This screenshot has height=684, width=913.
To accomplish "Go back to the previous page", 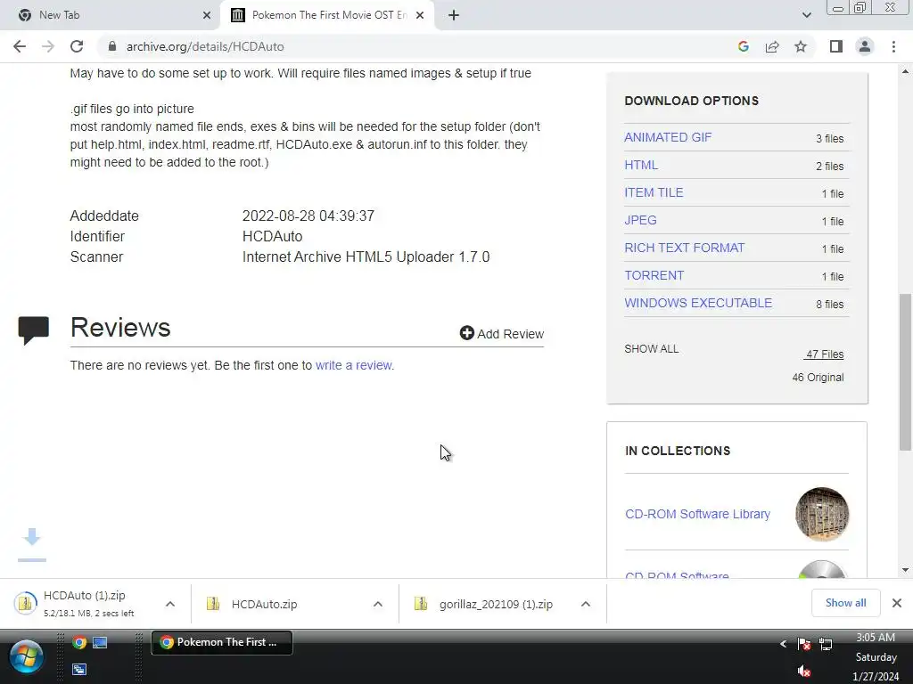I will pos(20,46).
